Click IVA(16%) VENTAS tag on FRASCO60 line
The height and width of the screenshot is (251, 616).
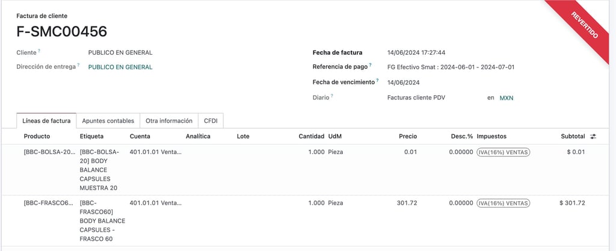point(503,203)
